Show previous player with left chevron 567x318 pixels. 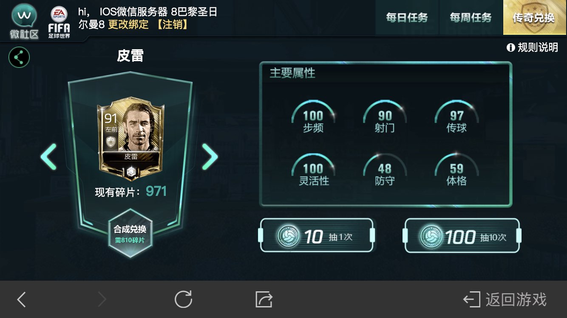coord(48,157)
